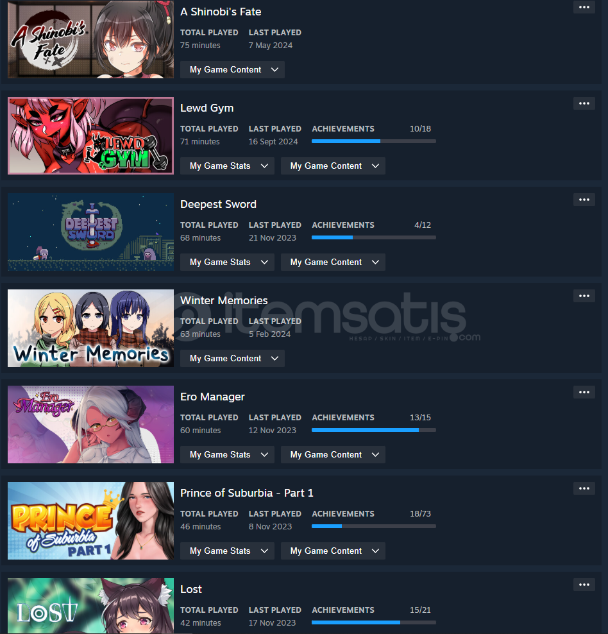Open the Deepest Sword game title link
This screenshot has height=634, width=608.
pyautogui.click(x=218, y=204)
